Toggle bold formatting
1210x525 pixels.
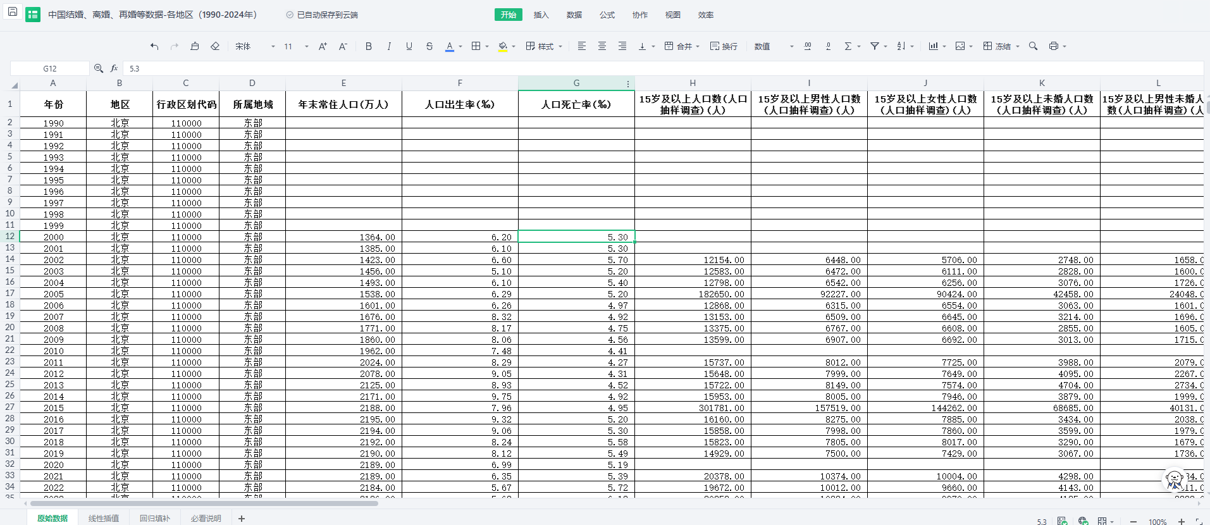click(x=369, y=46)
